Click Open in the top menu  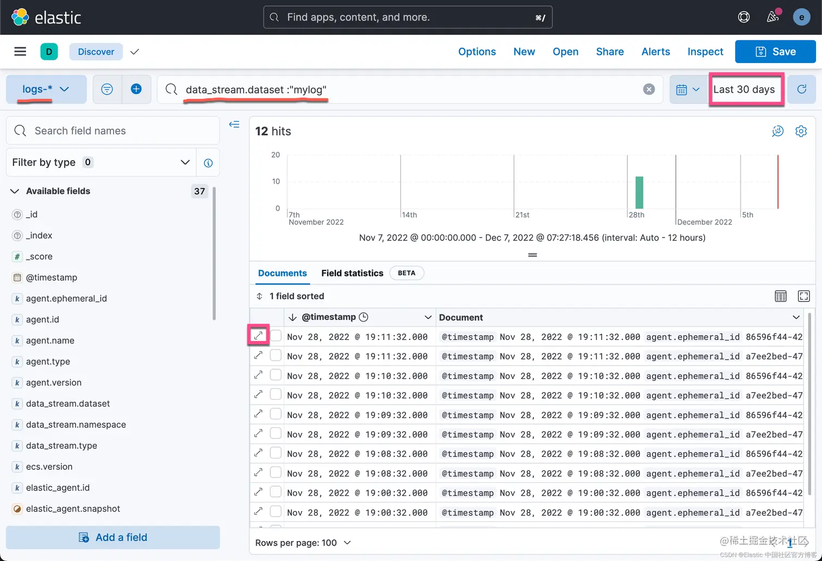[x=565, y=52]
